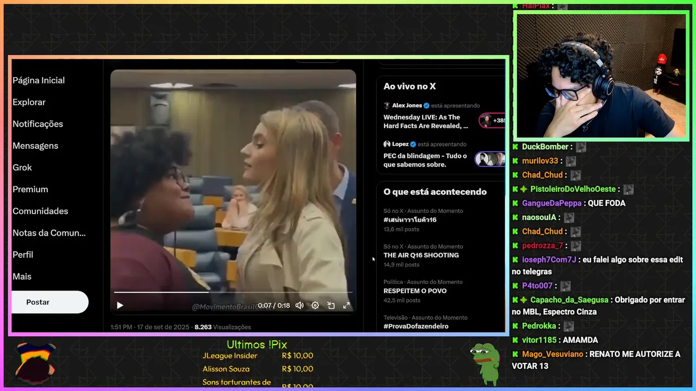Go to Perfil in sidebar
Screen dimensions: 696x391
pyautogui.click(x=23, y=255)
